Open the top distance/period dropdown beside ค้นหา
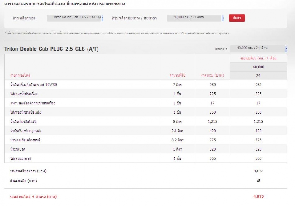Screen dimensions: 295x206 (x=195, y=18)
